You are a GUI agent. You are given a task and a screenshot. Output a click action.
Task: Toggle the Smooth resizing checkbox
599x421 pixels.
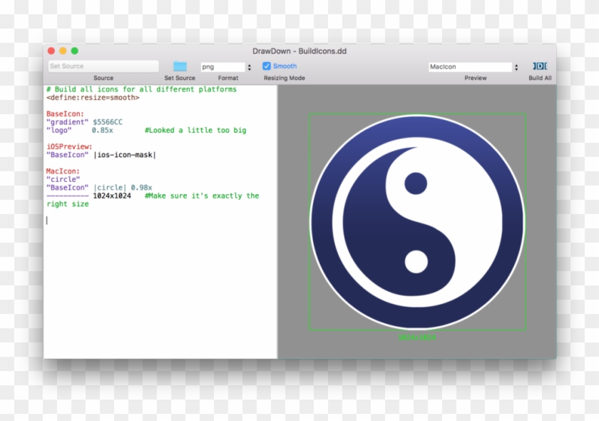coord(267,66)
